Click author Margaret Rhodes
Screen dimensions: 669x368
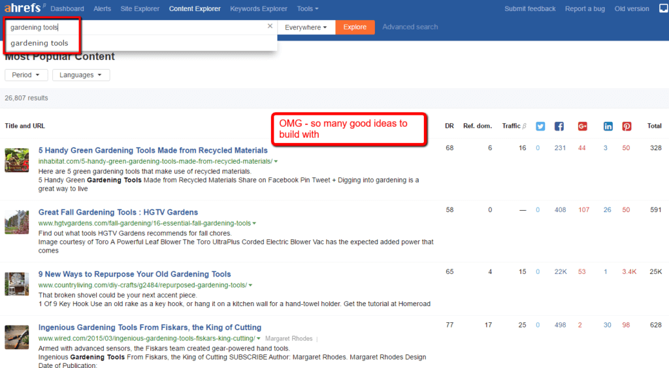click(x=289, y=339)
